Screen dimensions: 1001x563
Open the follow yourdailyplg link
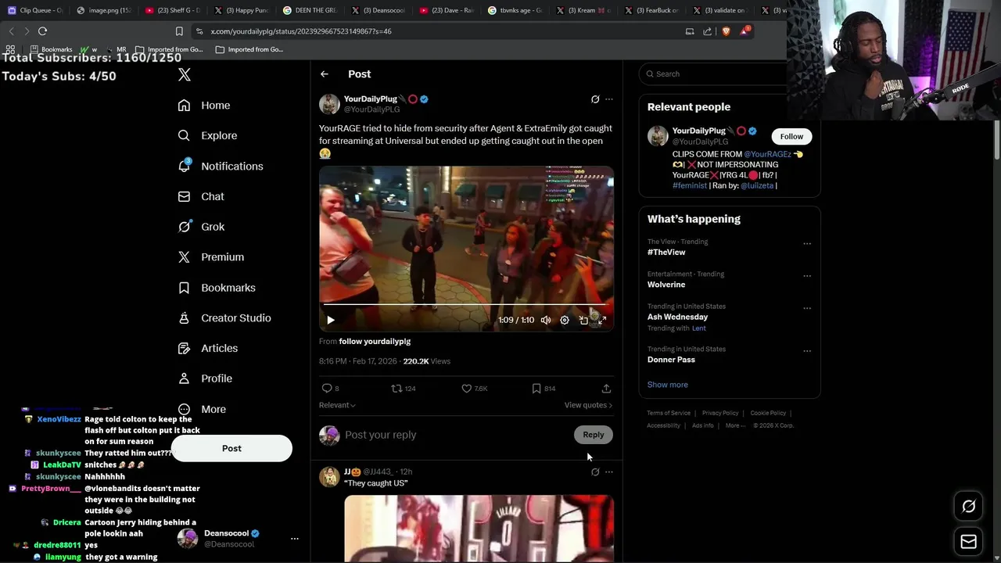375,342
